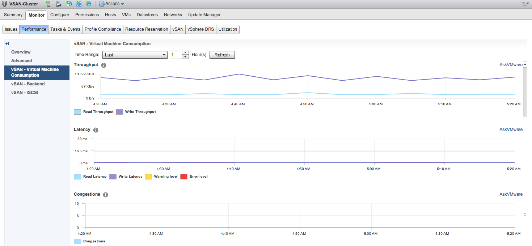Screen dimensions: 532x246
Task: Click the Add Host icon
Action: pyautogui.click(x=48, y=4)
